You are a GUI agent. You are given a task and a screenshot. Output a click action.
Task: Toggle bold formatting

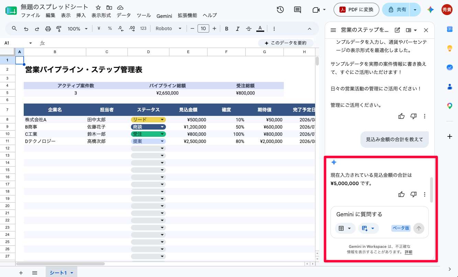(227, 29)
